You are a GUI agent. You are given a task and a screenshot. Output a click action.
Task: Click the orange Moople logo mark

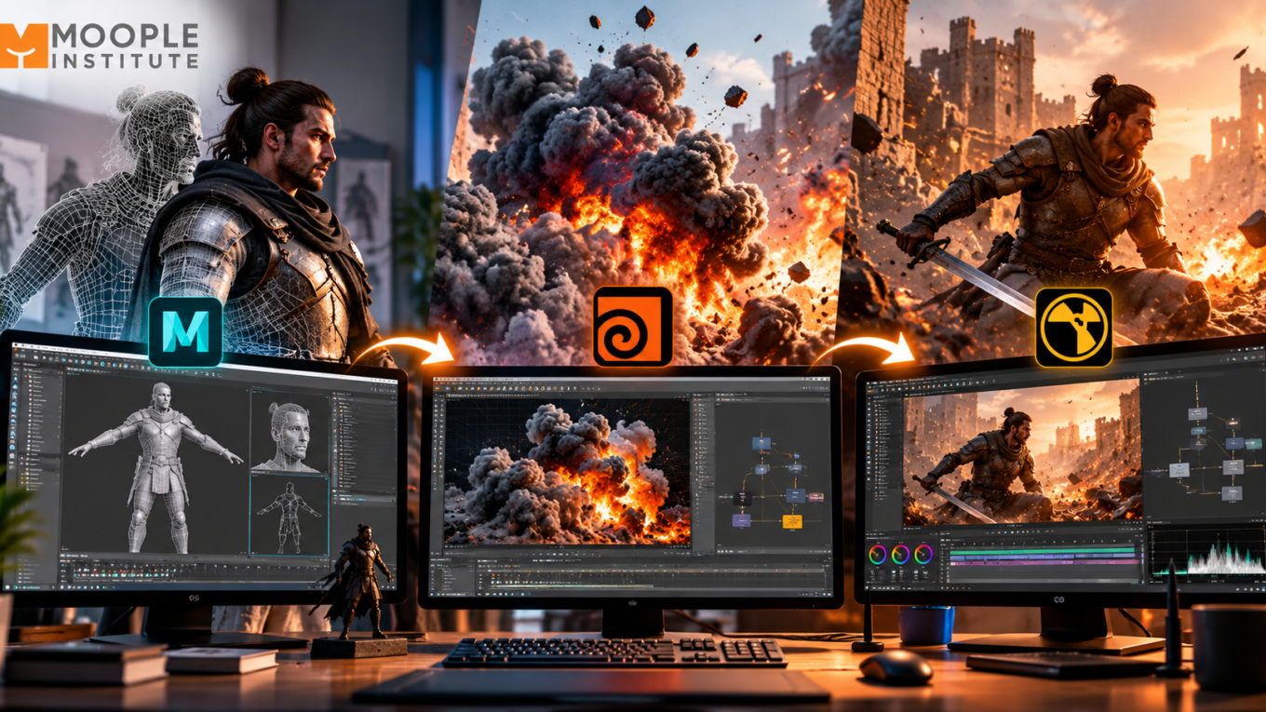(x=23, y=46)
